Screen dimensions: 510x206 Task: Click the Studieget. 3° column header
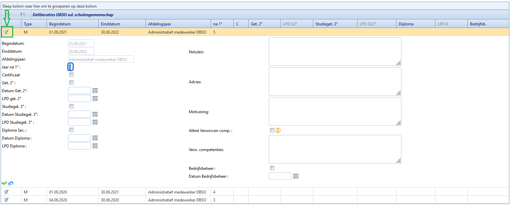[335, 24]
